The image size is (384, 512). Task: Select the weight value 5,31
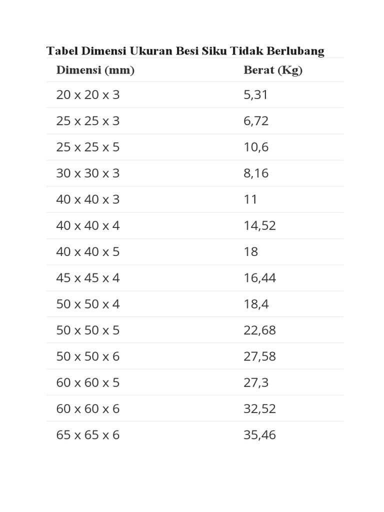[255, 94]
